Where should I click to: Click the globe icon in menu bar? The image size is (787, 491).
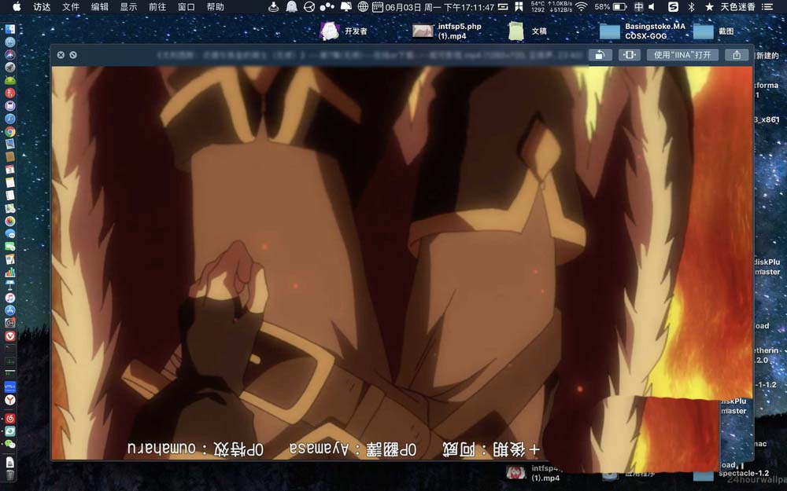pos(363,6)
